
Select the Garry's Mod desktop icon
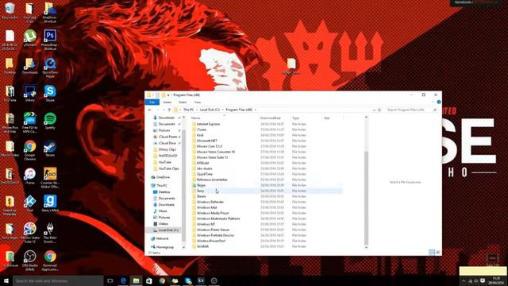50,204
